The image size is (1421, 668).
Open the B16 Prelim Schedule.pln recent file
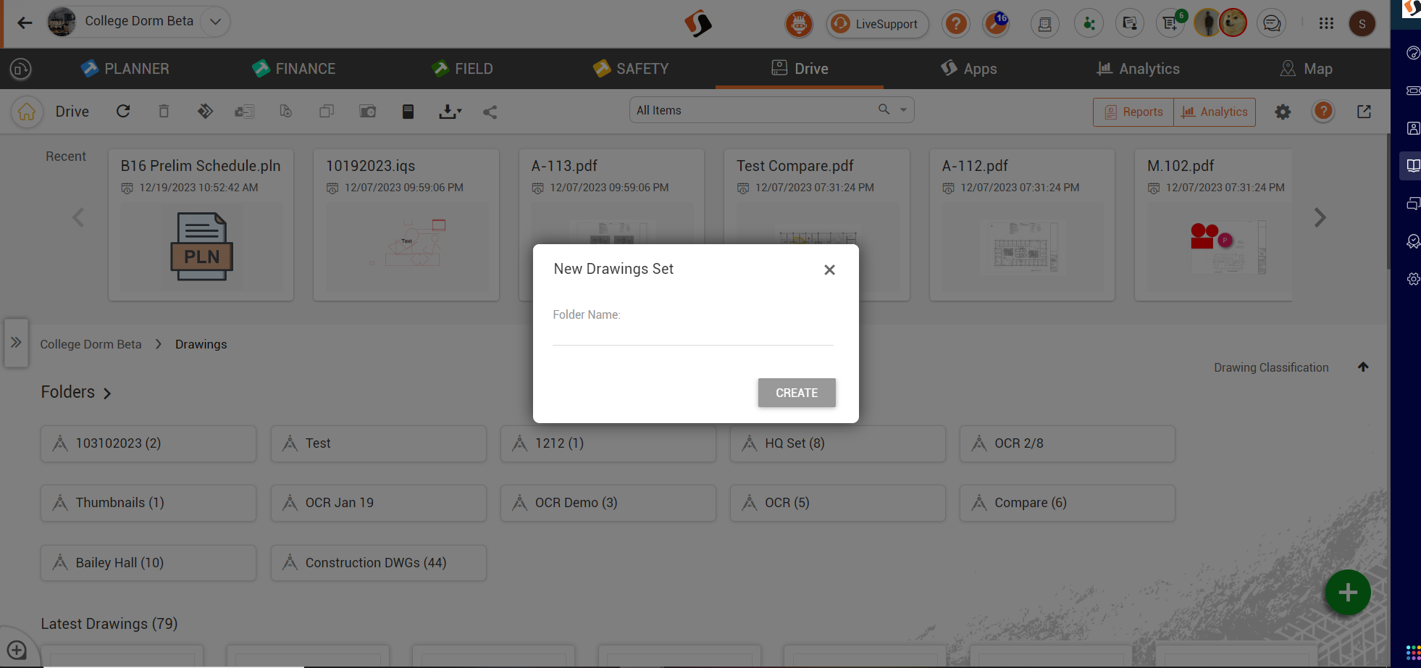pos(201,225)
